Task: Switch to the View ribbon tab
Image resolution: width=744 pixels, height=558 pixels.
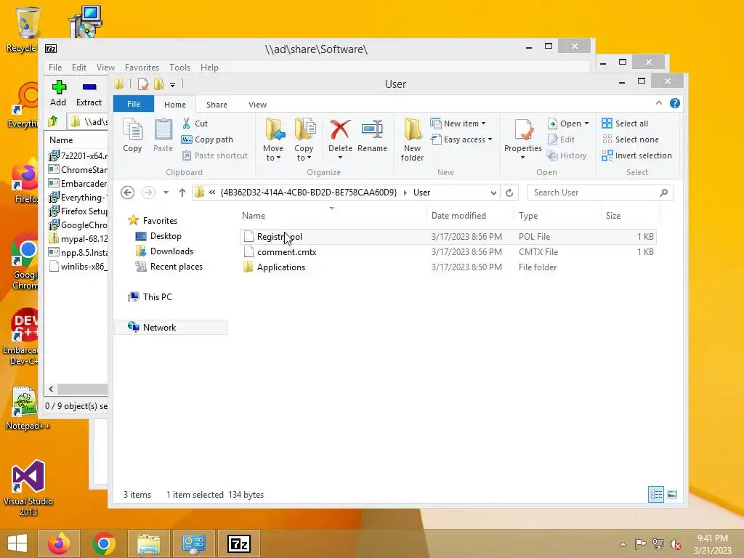Action: (257, 105)
